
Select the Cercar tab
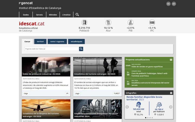pyautogui.click(x=27, y=41)
